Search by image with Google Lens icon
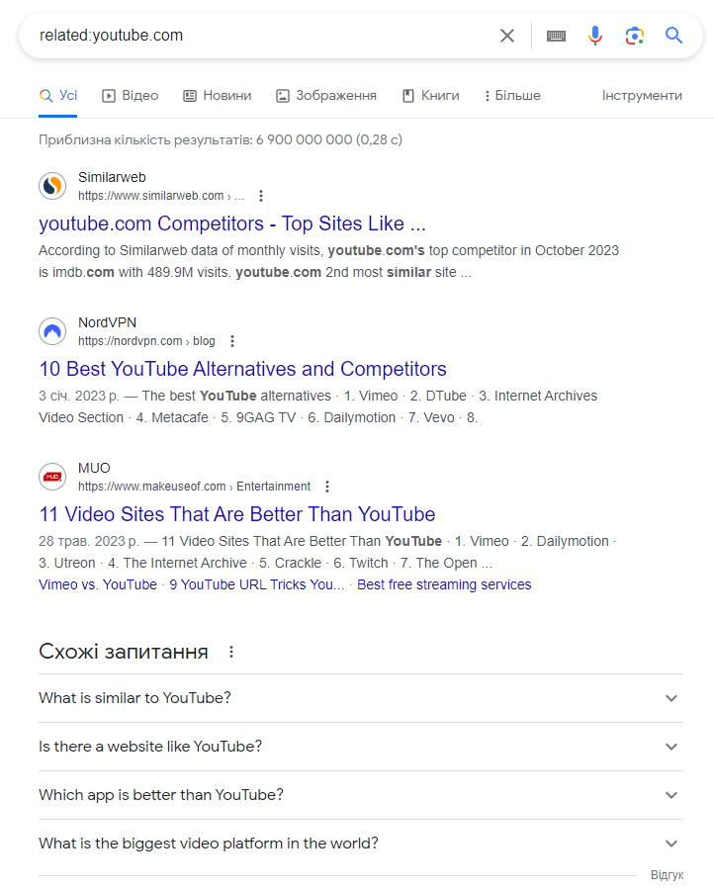The image size is (714, 891). point(635,36)
